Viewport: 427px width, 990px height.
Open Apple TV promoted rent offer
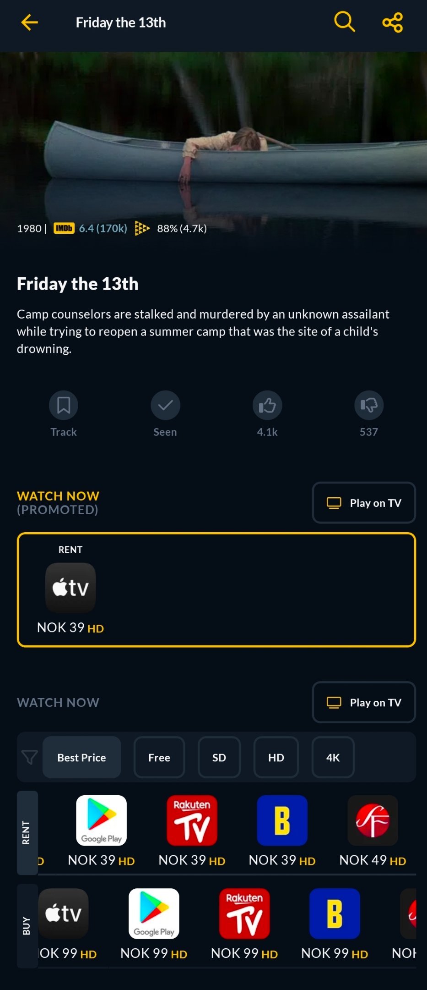70,588
